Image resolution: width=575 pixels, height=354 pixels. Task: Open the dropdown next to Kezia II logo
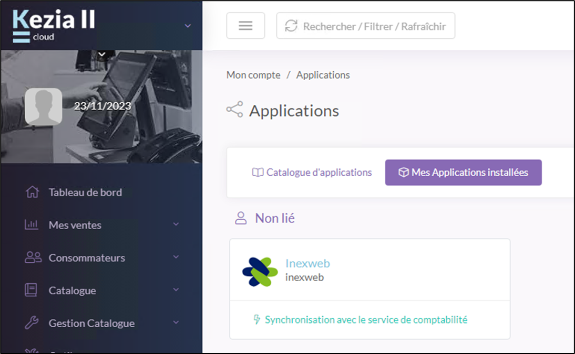click(188, 26)
